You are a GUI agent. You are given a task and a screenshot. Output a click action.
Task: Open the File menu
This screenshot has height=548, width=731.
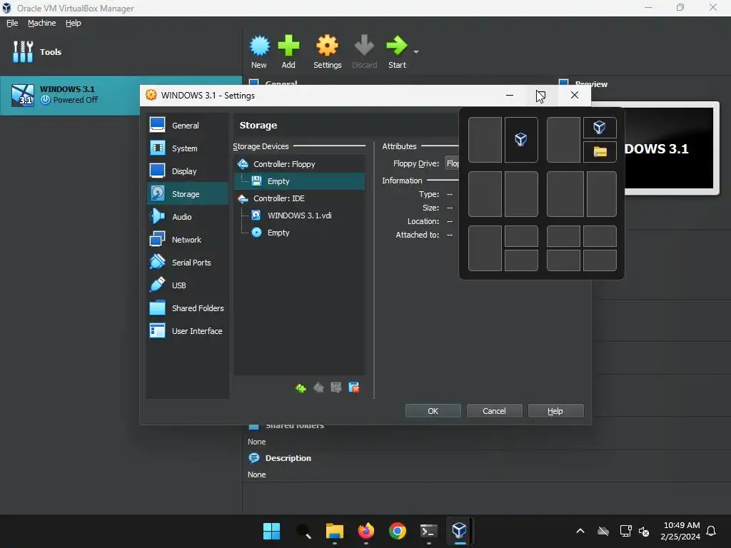point(12,23)
